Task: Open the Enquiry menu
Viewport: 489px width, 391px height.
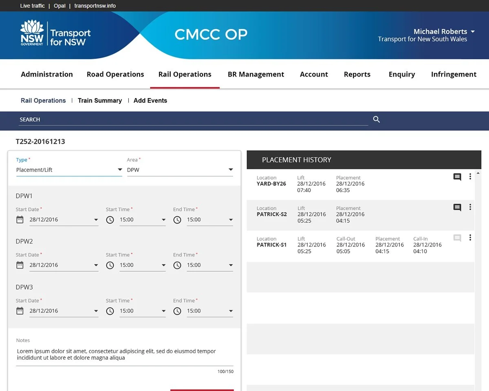Action: pos(402,74)
